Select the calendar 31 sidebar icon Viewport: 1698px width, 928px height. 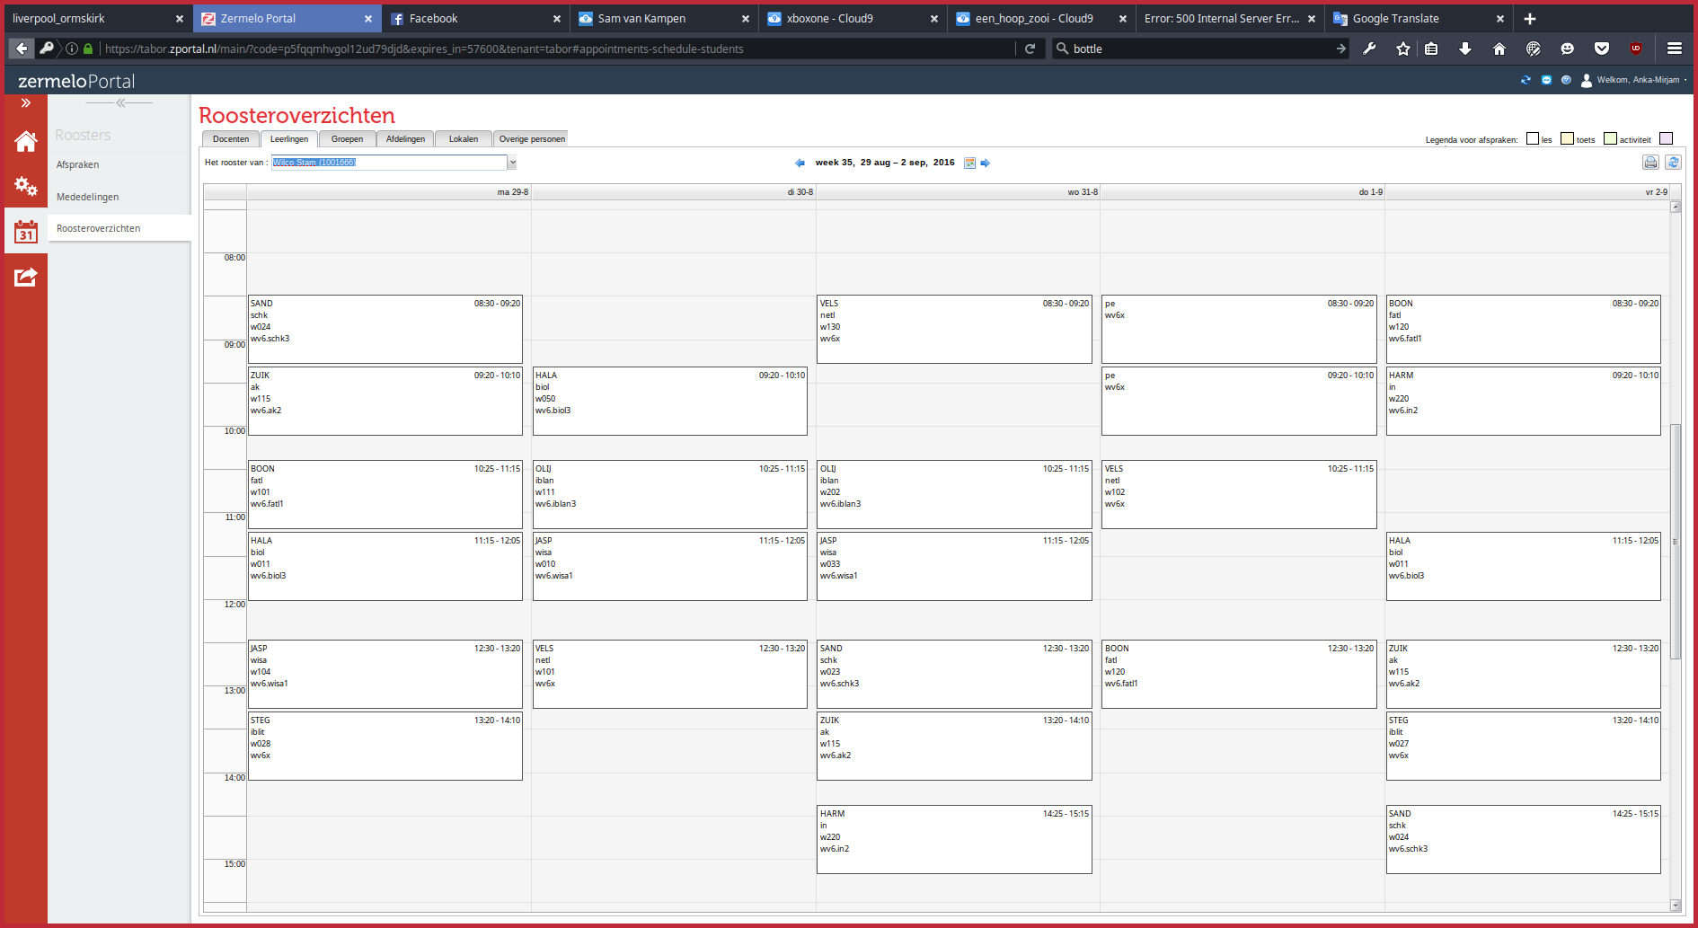point(25,233)
